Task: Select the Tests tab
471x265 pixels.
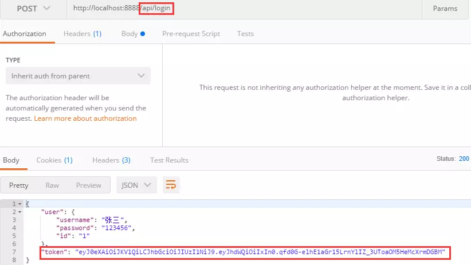Action: pos(245,34)
